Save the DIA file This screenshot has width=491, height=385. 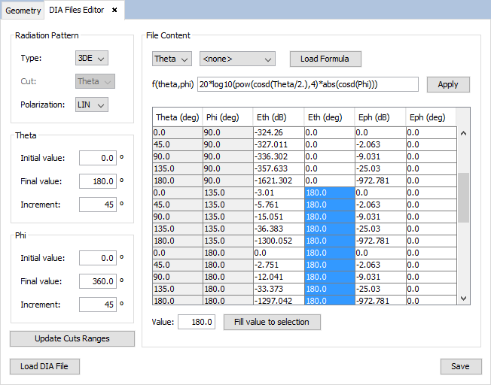(460, 366)
